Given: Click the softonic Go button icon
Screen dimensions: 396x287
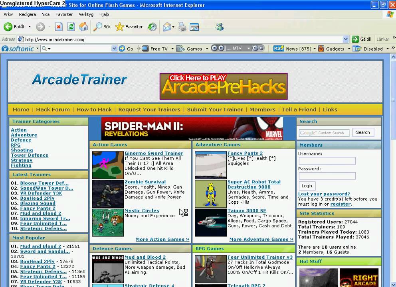Looking at the screenshot, I should coord(122,48).
